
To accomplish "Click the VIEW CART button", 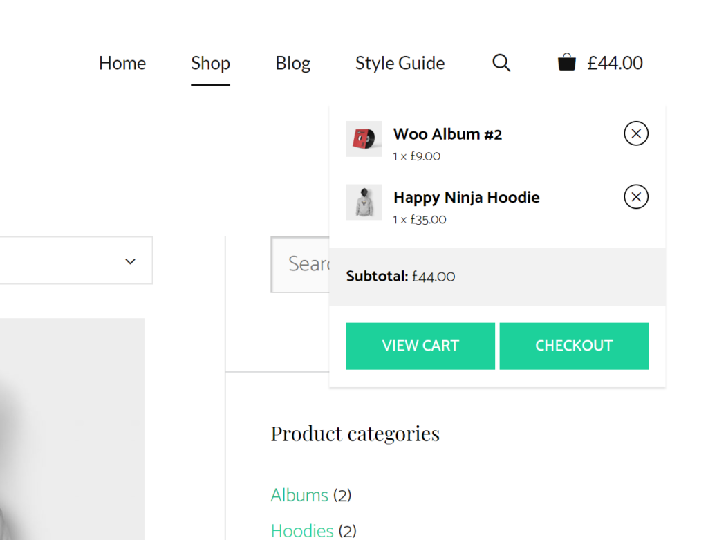I will click(420, 346).
